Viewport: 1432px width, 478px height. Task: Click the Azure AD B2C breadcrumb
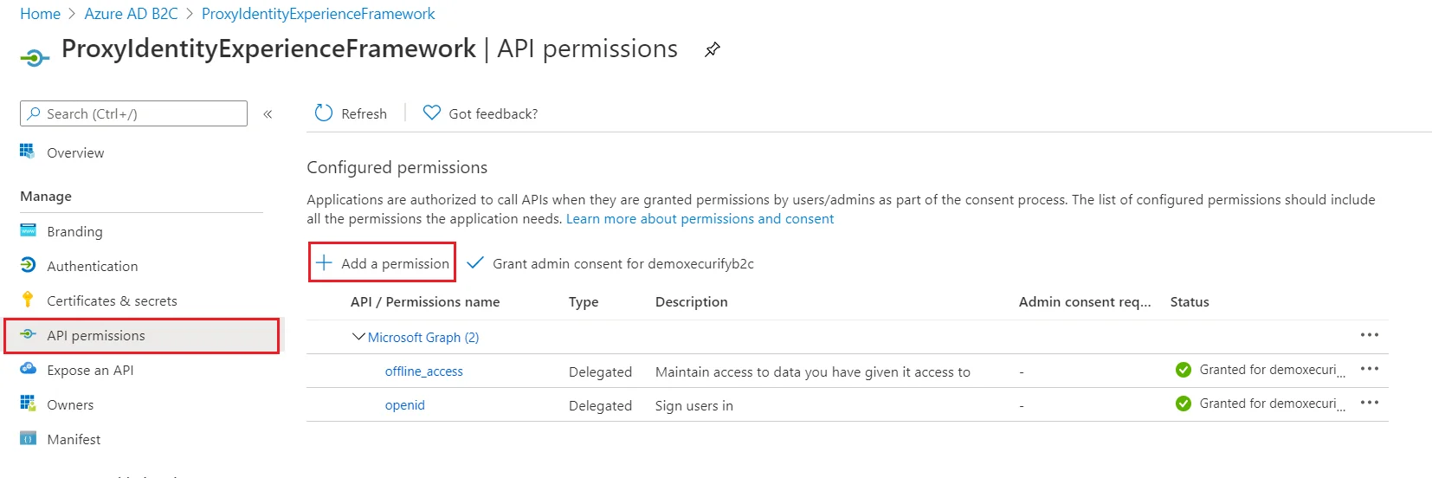click(131, 14)
